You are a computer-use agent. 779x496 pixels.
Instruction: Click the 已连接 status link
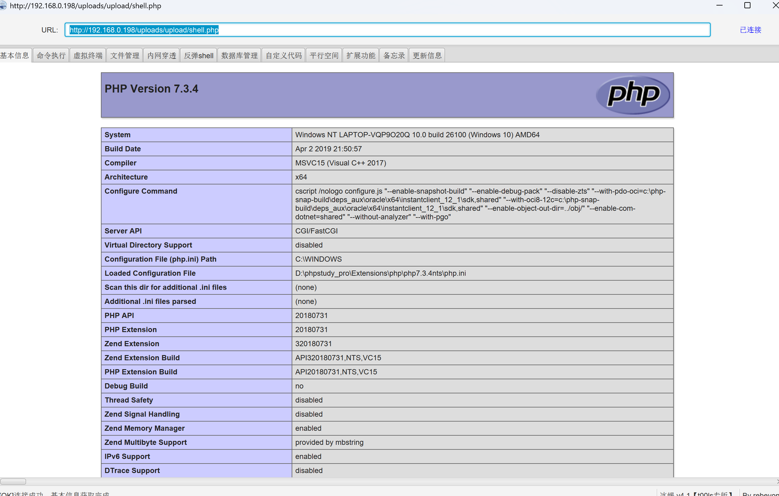750,30
